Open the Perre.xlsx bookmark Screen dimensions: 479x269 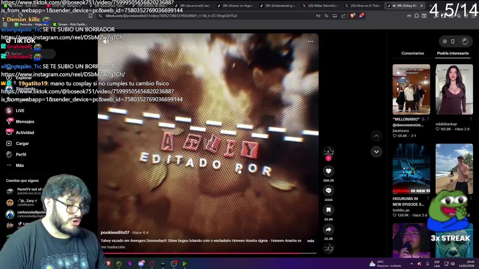coord(32,24)
